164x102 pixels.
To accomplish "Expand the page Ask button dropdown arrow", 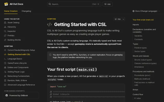I will coord(124,19).
